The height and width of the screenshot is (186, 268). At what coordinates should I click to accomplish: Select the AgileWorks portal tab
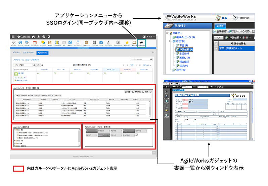pos(42,53)
